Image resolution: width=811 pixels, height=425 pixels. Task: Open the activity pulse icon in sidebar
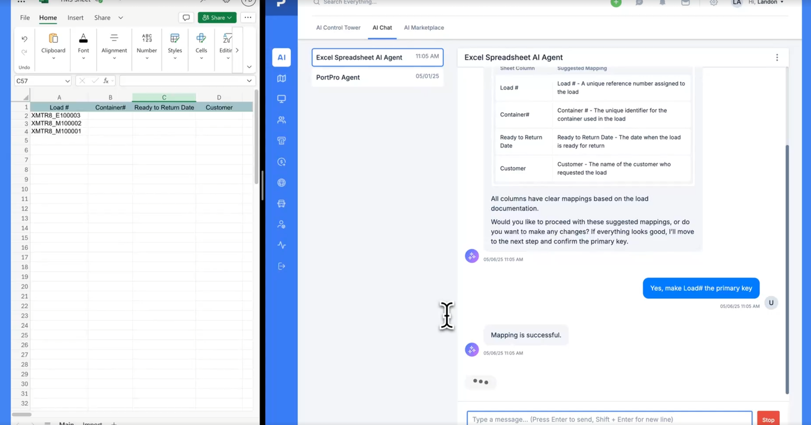pyautogui.click(x=282, y=245)
